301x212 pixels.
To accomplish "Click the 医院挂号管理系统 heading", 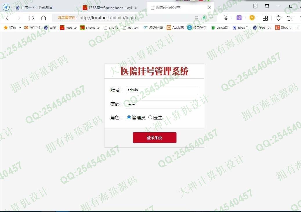I will (154, 71).
